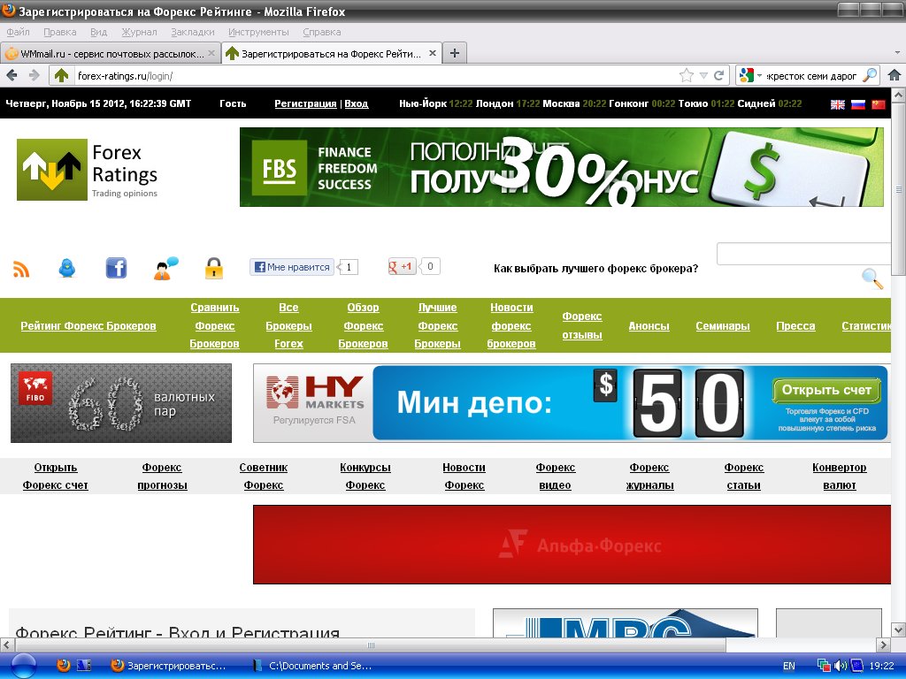Click the Регистрация link
The width and height of the screenshot is (906, 679).
[x=305, y=104]
